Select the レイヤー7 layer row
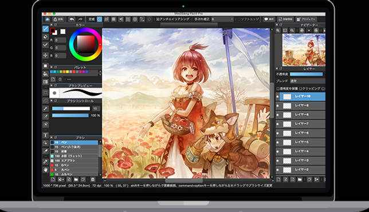Viewport: 369px width, 212px height. pyautogui.click(x=300, y=124)
